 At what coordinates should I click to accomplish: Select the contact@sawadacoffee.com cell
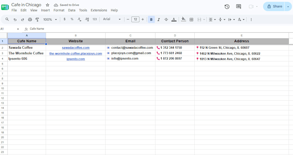pos(131,48)
